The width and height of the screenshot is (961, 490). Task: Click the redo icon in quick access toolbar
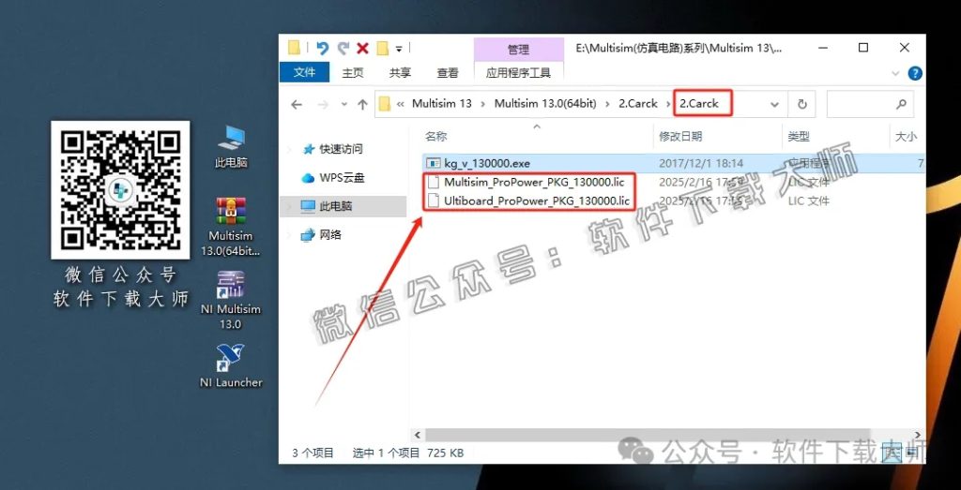pyautogui.click(x=343, y=49)
